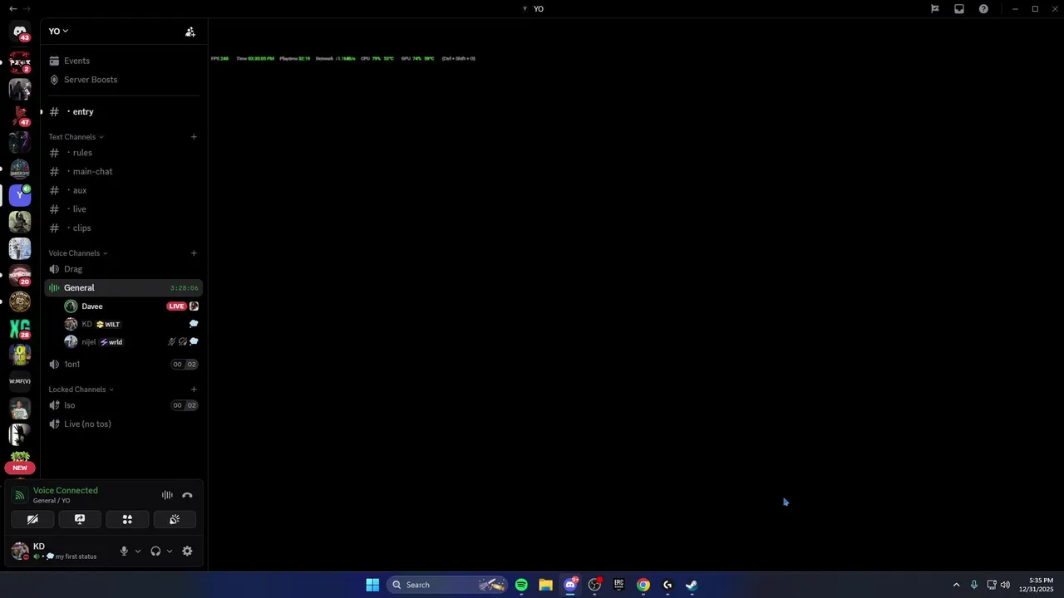This screenshot has height=598, width=1064.
Task: Disconnect from voice with the hang-up icon
Action: 187,495
